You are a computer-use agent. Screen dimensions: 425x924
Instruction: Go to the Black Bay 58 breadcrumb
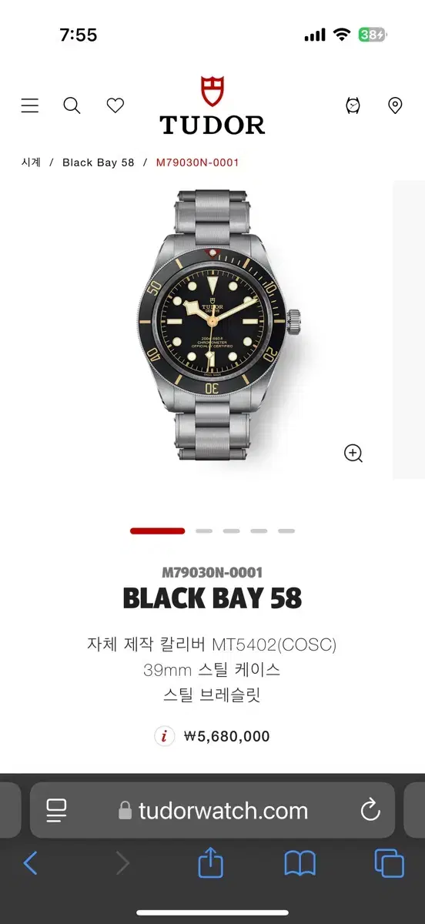pyautogui.click(x=99, y=162)
